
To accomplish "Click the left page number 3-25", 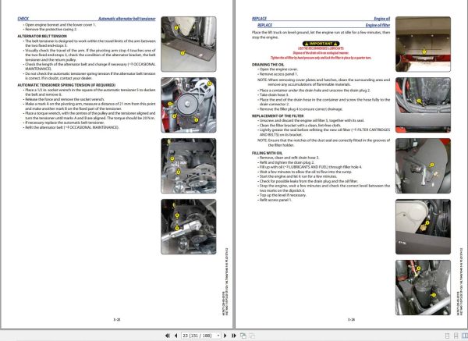I will [117, 319].
